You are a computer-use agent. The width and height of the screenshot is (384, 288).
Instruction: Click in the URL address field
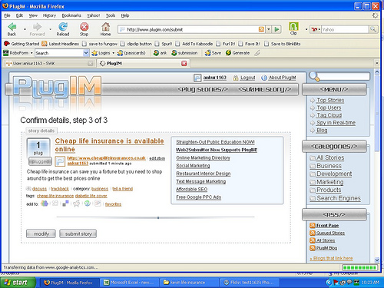tap(192, 29)
